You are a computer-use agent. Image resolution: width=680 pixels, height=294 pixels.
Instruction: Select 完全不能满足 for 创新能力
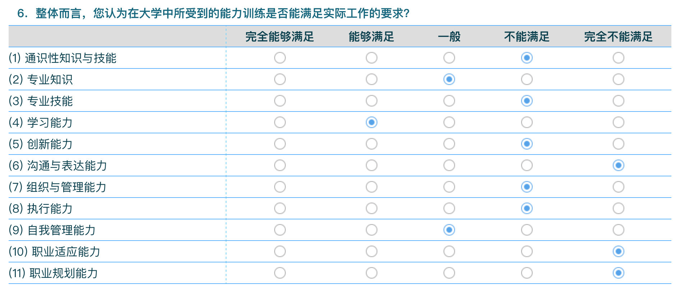tap(618, 144)
